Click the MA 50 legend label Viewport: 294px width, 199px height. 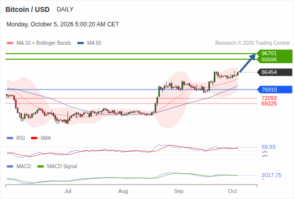[94, 43]
